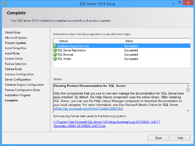The height and width of the screenshot is (146, 195).
Task: Maximize the SQL Server 2014 Setup window
Action: click(x=180, y=3)
